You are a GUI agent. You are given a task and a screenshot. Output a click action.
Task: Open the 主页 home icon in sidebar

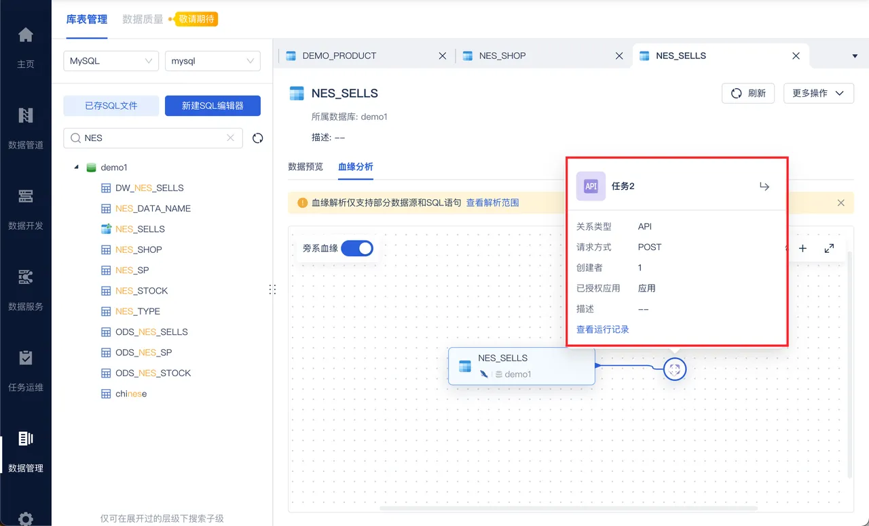[x=25, y=35]
